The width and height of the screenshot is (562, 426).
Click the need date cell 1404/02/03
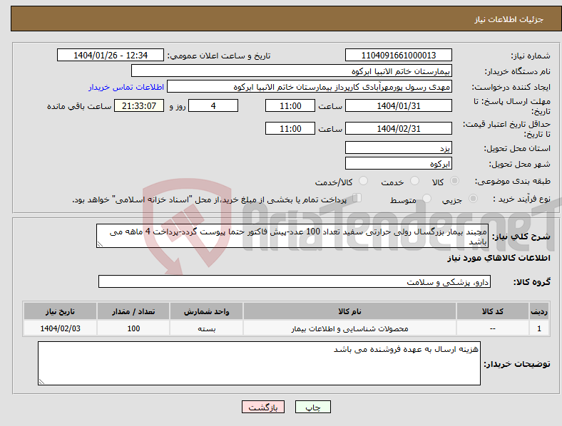pos(60,328)
